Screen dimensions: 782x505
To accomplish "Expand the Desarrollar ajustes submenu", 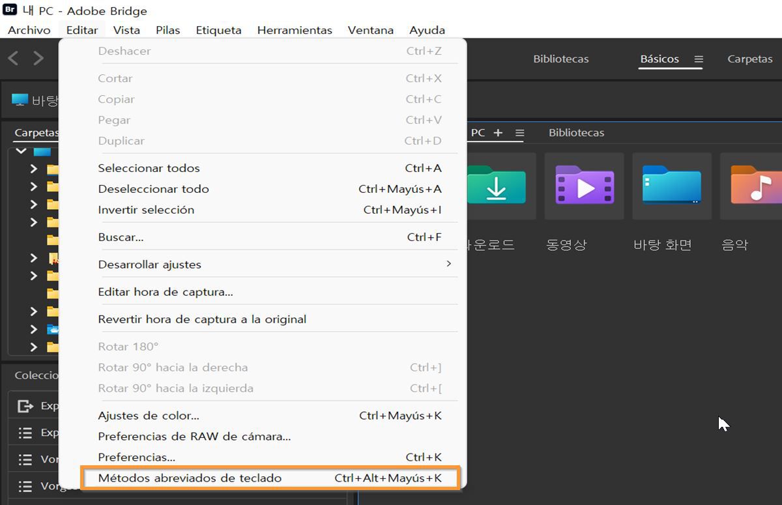I will pos(263,265).
